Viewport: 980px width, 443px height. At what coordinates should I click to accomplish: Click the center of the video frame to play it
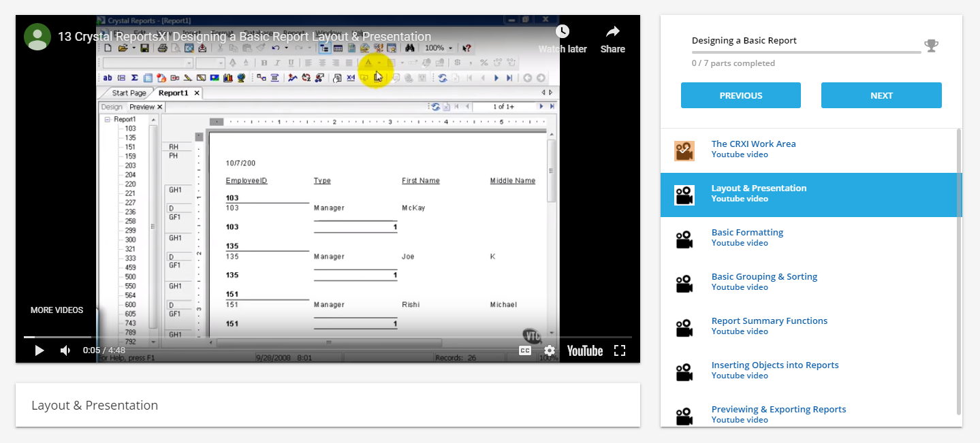point(328,188)
